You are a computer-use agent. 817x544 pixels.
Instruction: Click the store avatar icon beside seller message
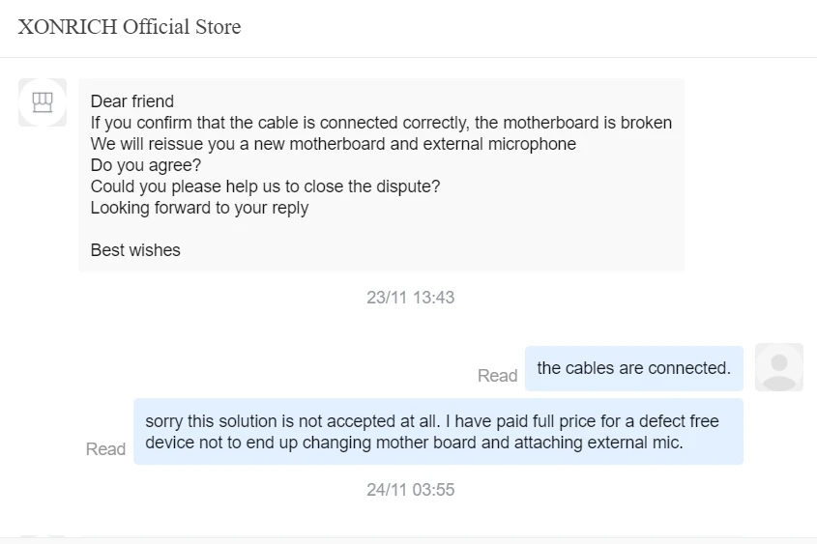[43, 102]
